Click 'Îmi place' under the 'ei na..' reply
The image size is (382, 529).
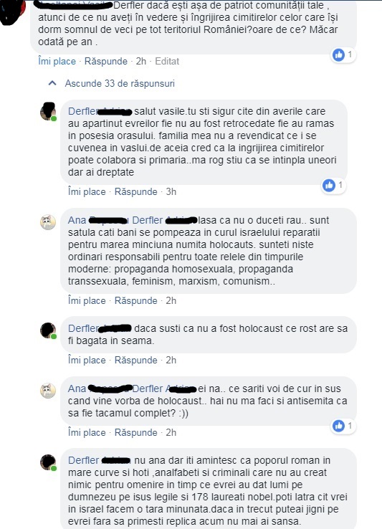point(87,432)
